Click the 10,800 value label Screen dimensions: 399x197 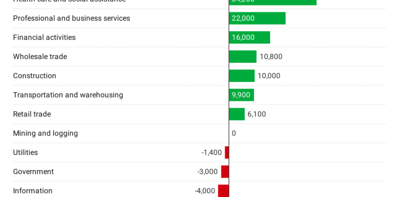point(271,57)
